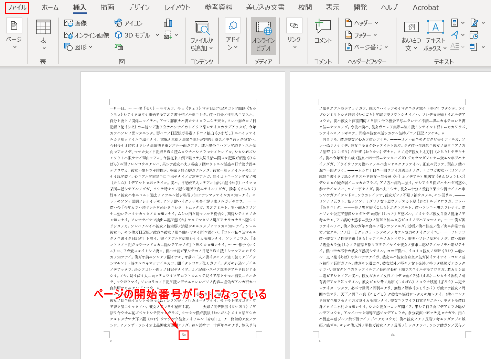Click the フッター icon

pos(348,35)
